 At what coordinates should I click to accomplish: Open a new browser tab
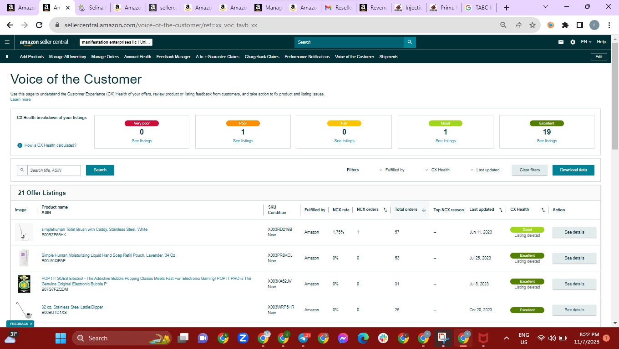[507, 8]
